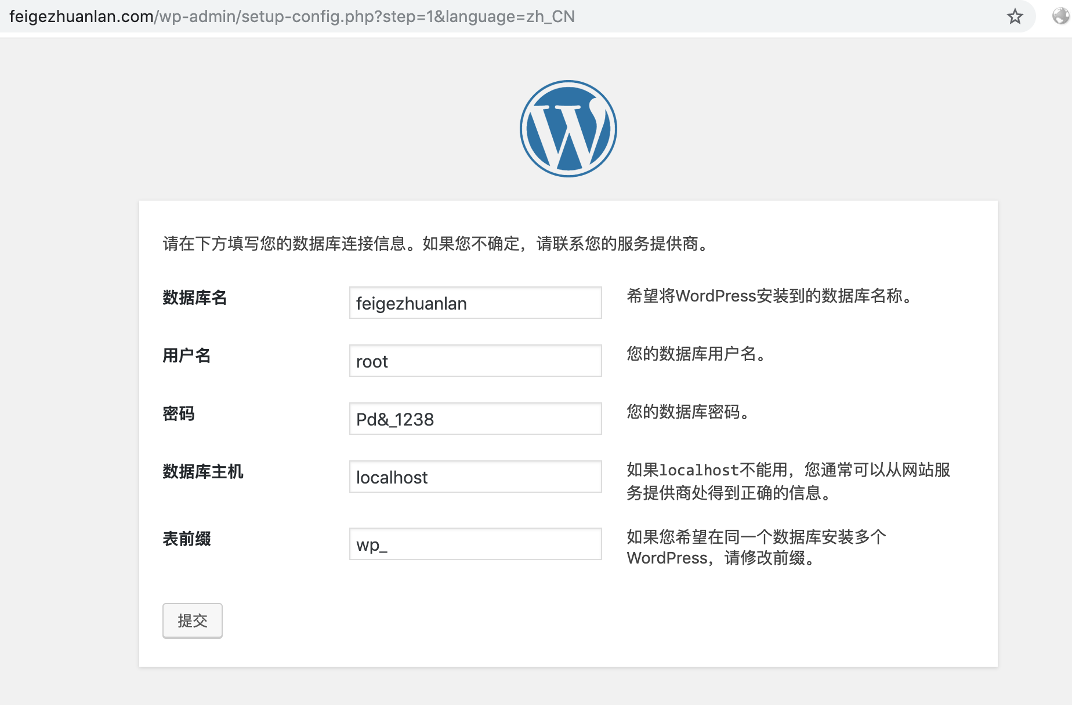Viewport: 1072px width, 705px height.
Task: Click the bookmark star in the address bar
Action: pos(1016,17)
